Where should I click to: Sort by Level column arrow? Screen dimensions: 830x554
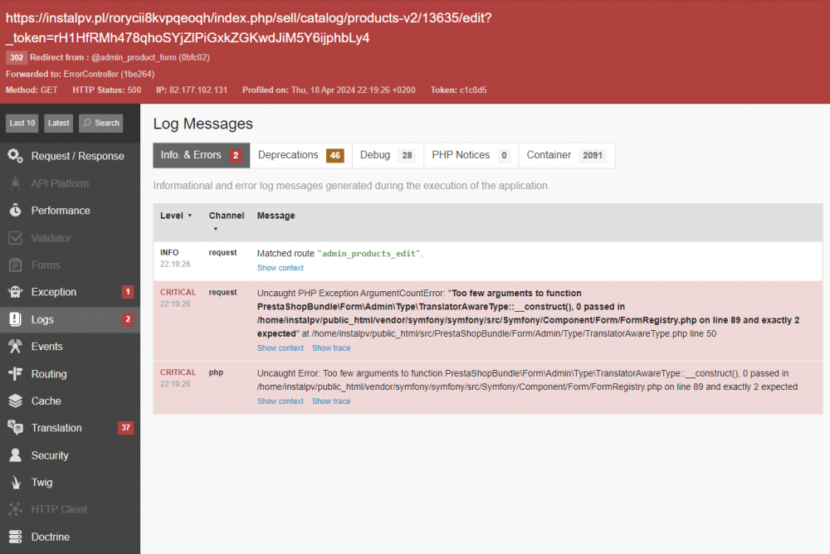(189, 216)
